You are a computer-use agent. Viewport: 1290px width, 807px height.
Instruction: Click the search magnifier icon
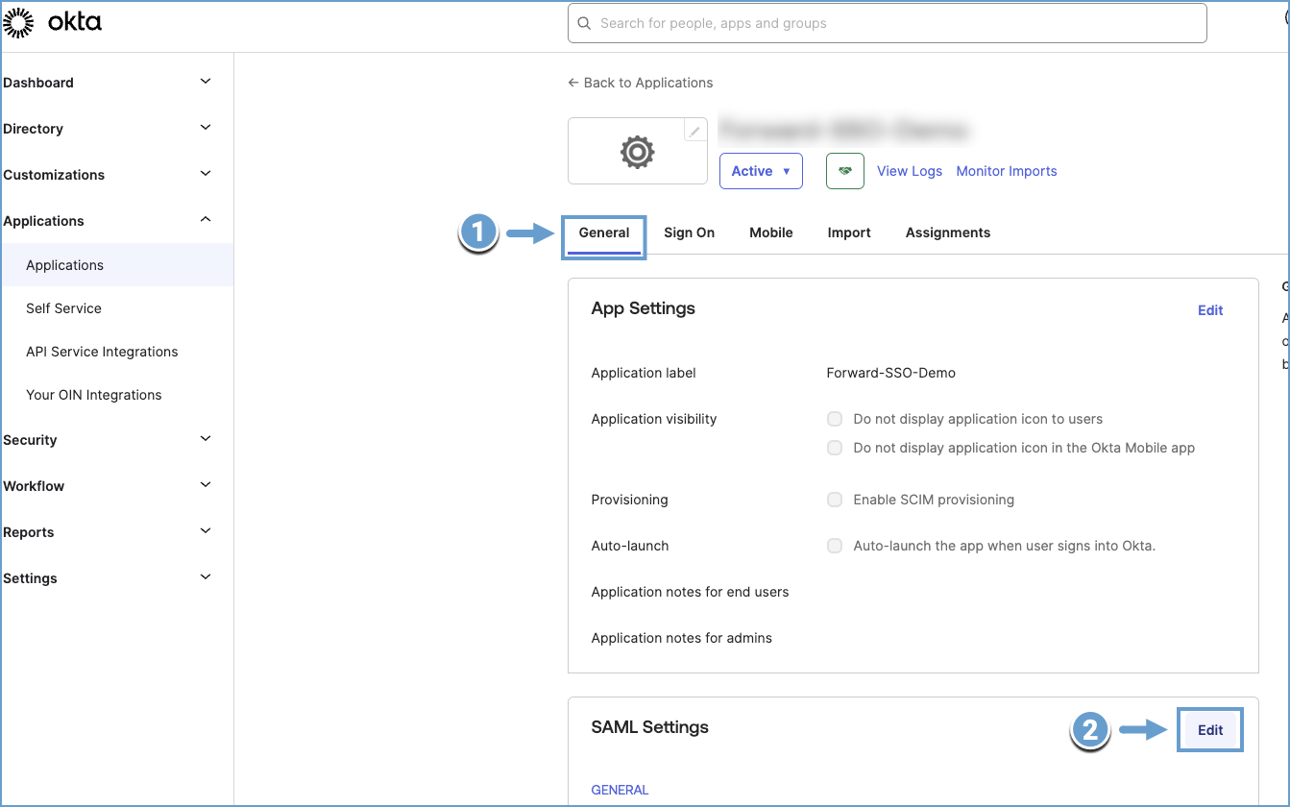tap(585, 22)
